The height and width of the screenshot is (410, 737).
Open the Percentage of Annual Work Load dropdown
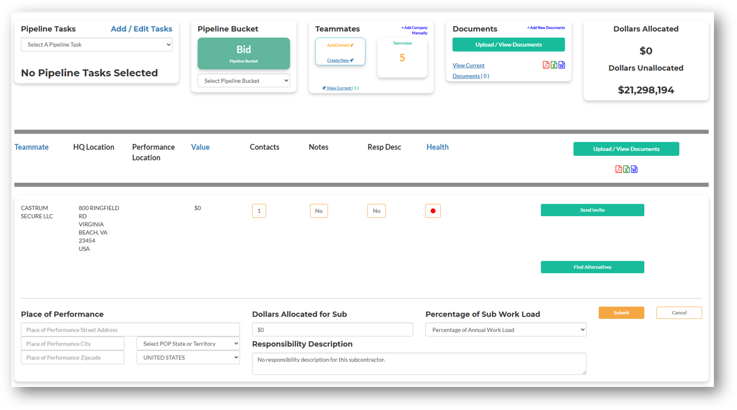click(505, 329)
